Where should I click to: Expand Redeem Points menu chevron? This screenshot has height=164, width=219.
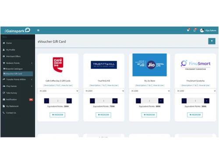tap(32, 63)
